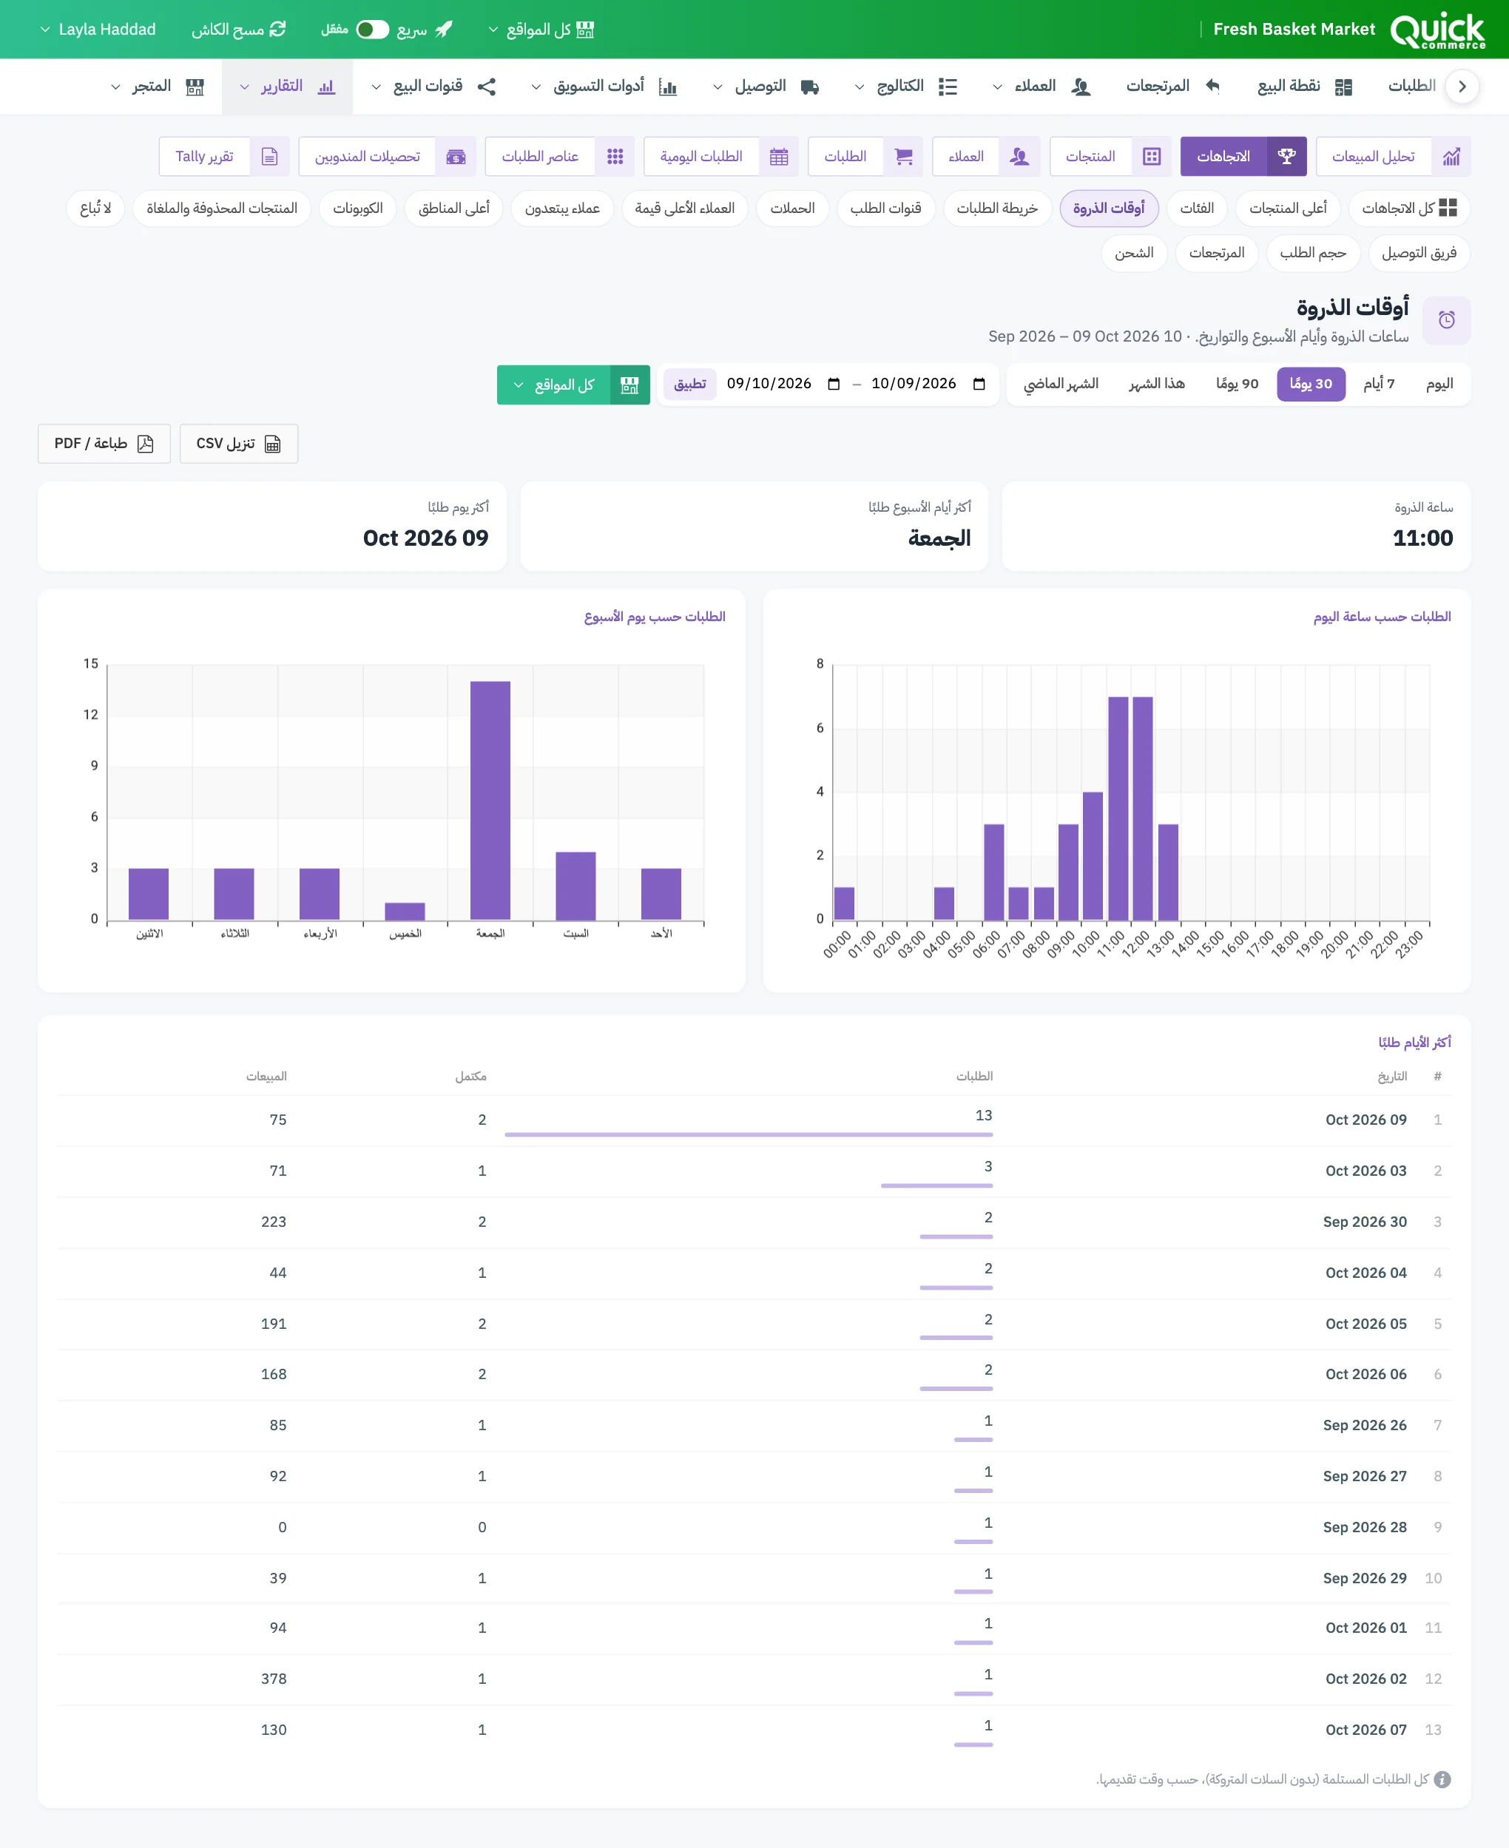
Task: Open the قنوات الطلب trends tab
Action: click(885, 209)
